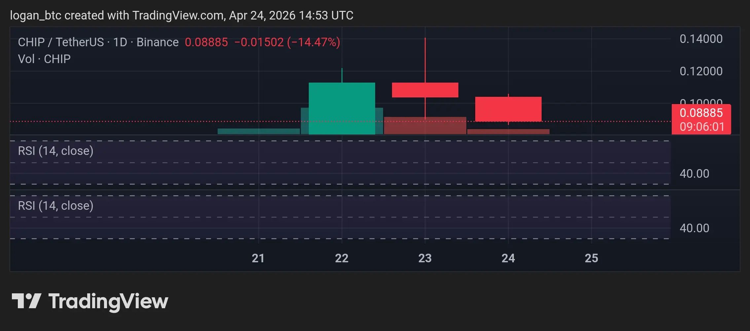Click the small red volume bar on the 24th
Image resolution: width=750 pixels, height=331 pixels.
pyautogui.click(x=508, y=131)
